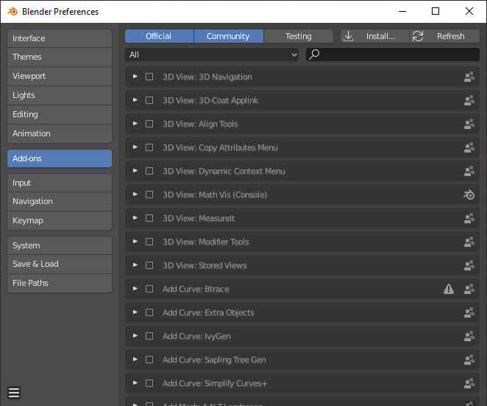Refresh the add-ons list
Viewport: 487px width, 406px height.
(445, 36)
